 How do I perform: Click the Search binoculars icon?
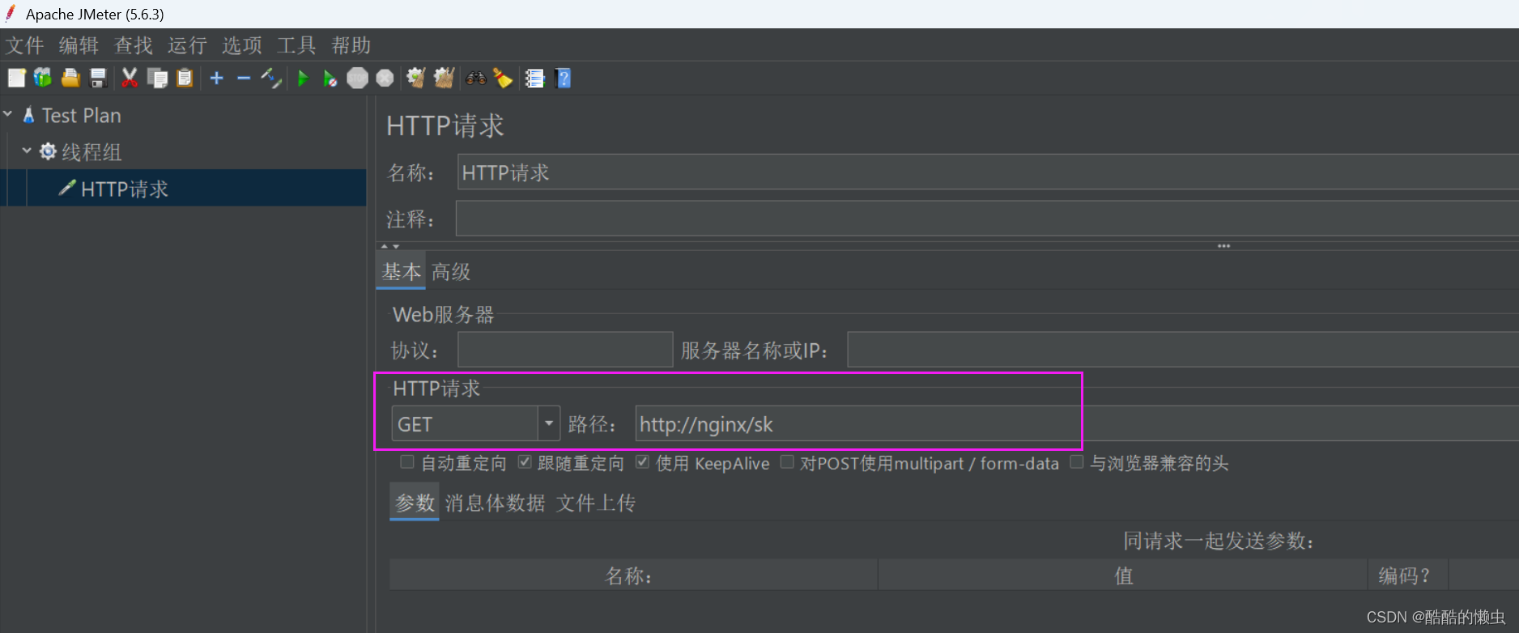pos(476,78)
